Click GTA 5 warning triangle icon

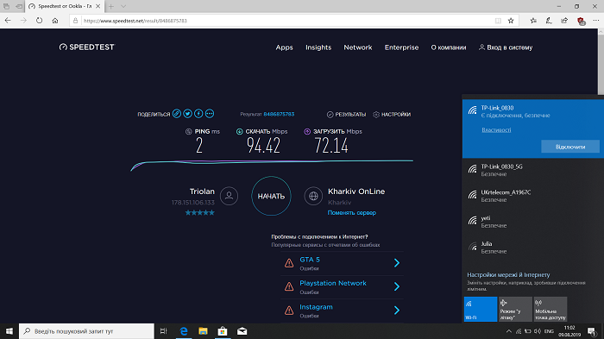point(289,263)
